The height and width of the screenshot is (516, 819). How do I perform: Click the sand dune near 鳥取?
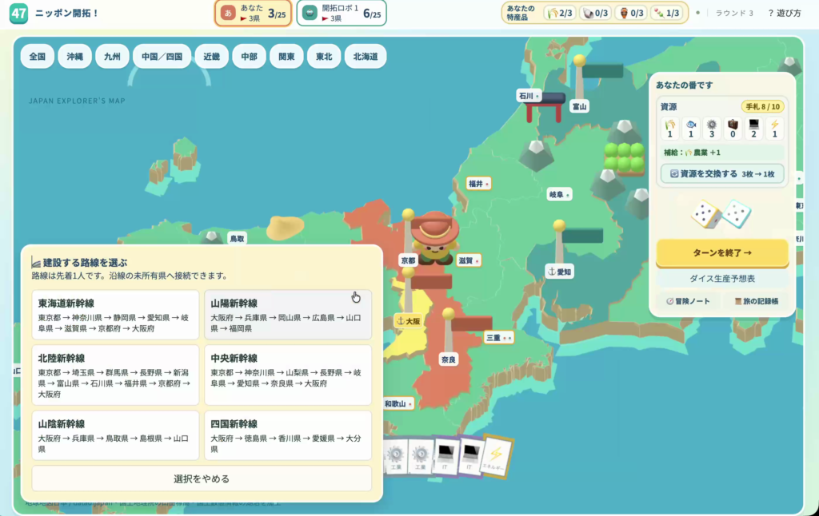(x=286, y=228)
